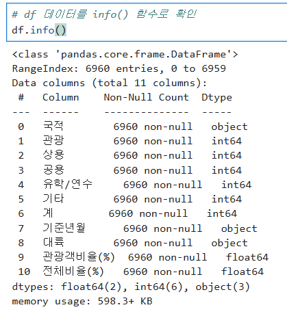The width and height of the screenshot is (287, 316).
Task: Place cursor between the highlighted parentheses
Action: pos(61,30)
